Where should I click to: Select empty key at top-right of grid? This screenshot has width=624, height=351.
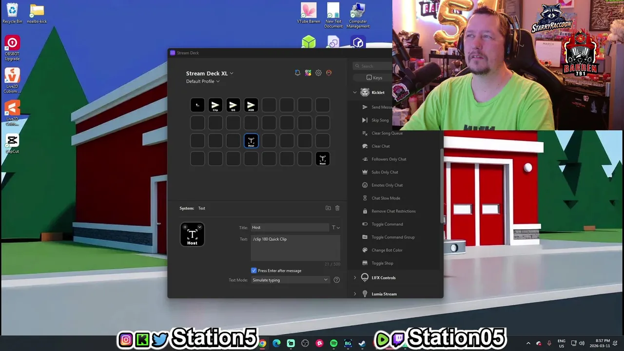[x=322, y=105]
